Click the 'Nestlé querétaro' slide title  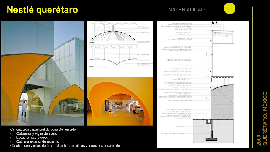click(42, 10)
